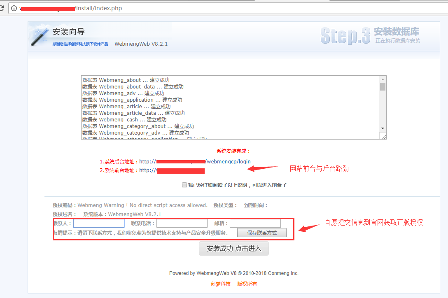Viewport: 448px width, 298px height.
Task: Click the Webmeng_cash log line
Action: click(x=124, y=119)
